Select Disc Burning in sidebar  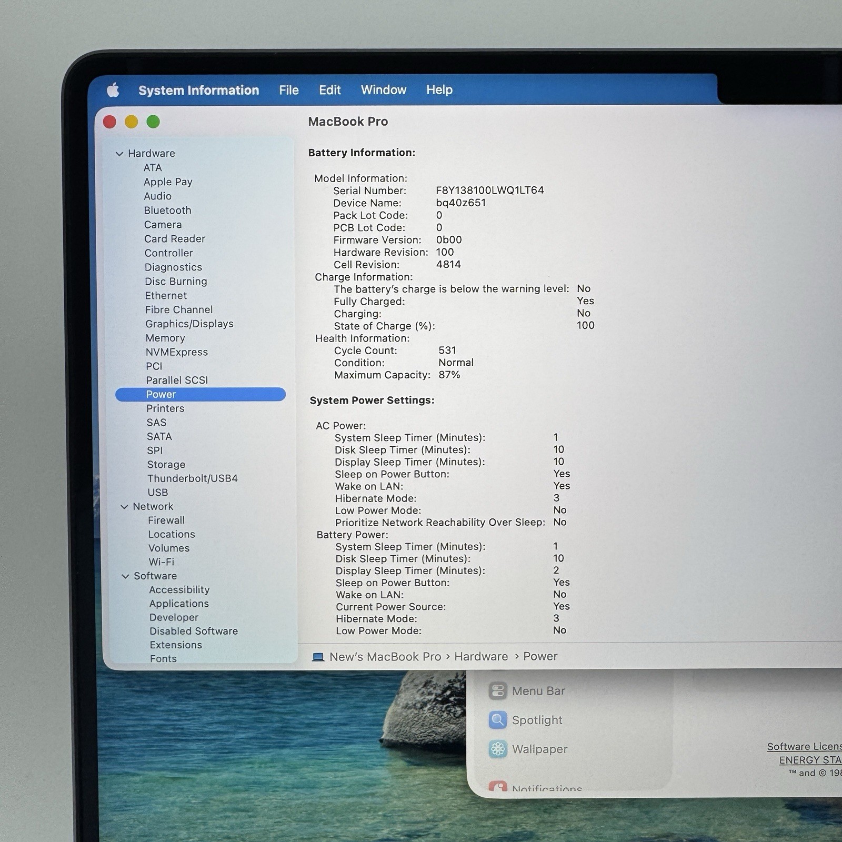pos(176,282)
